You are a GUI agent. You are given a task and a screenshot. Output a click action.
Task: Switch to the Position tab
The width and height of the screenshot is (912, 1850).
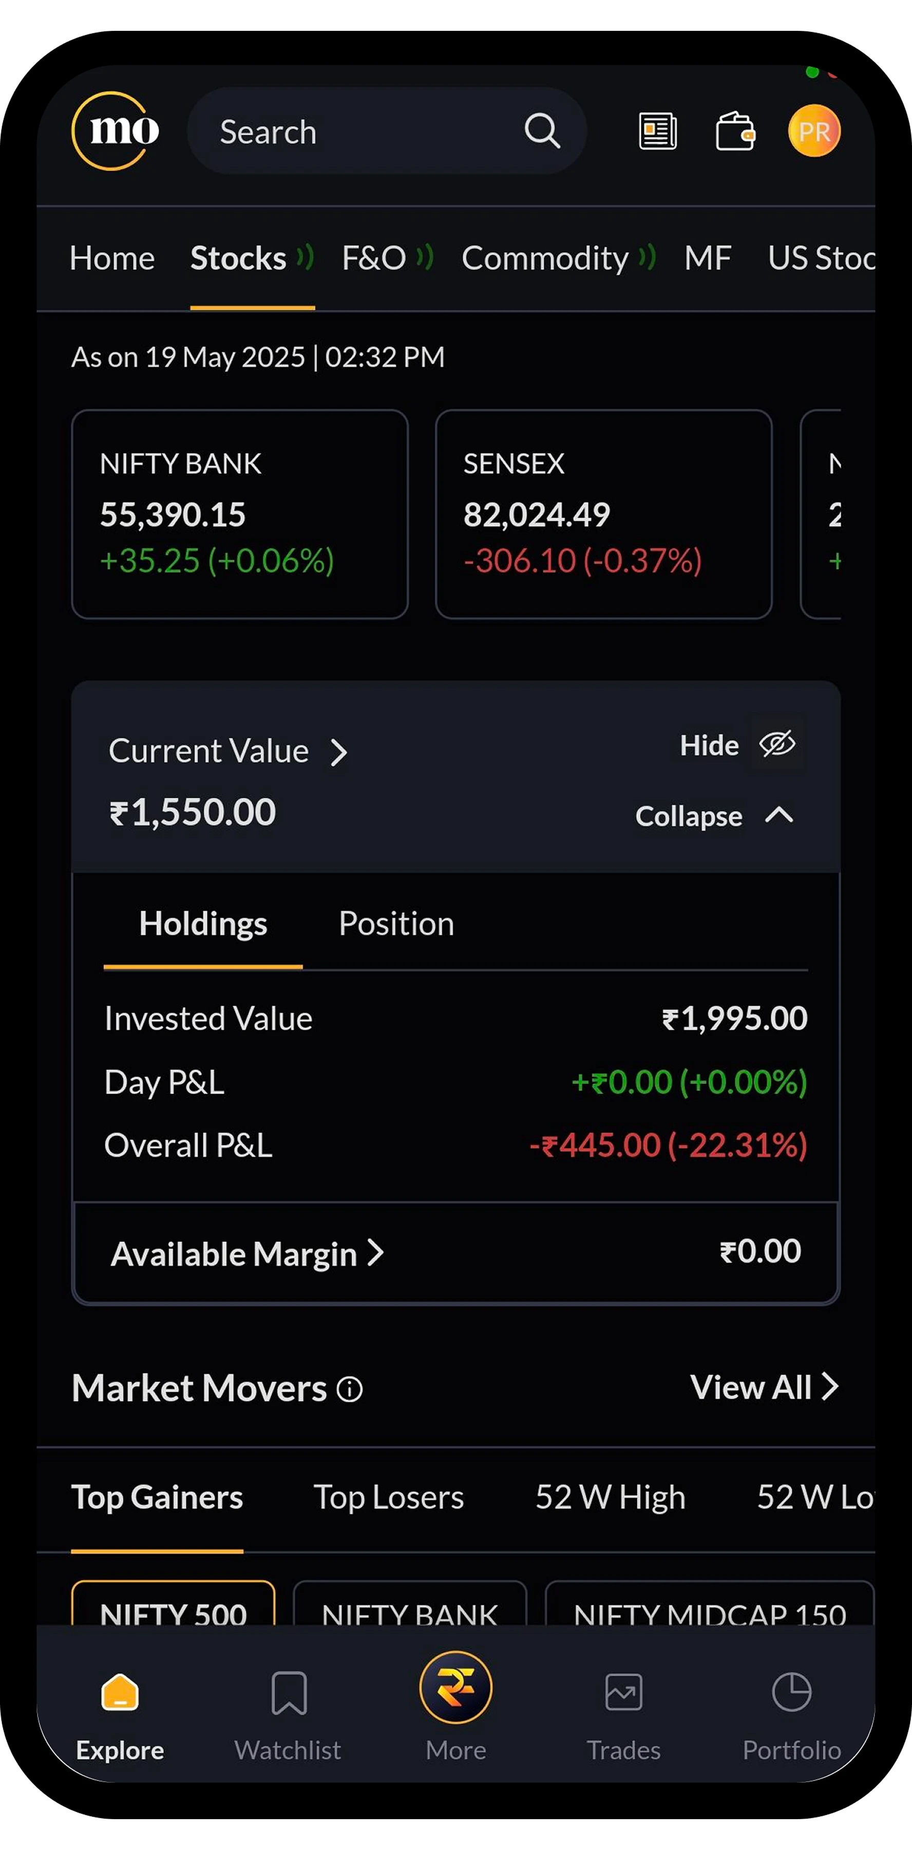coord(396,923)
